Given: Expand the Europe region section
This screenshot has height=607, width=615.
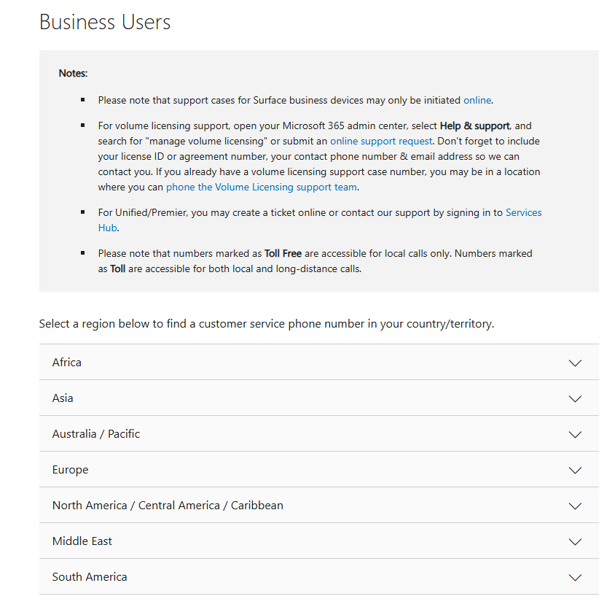Looking at the screenshot, I should point(70,470).
